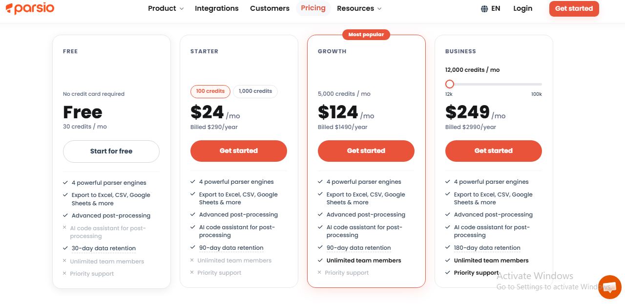
Task: Open the Login link
Action: point(523,9)
